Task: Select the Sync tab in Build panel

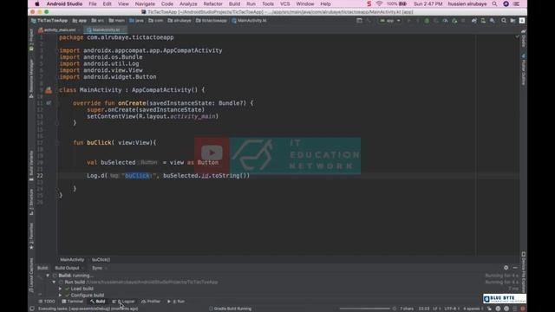Action: coord(97,268)
